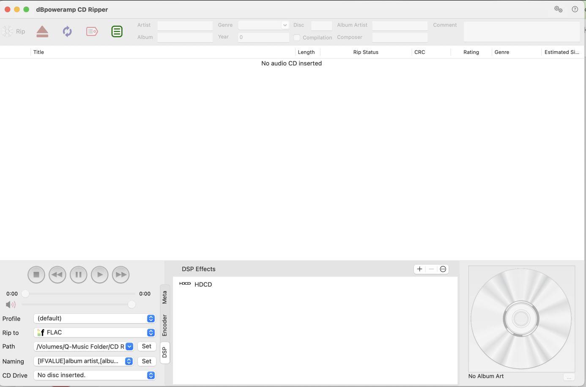Click the green list options icon
This screenshot has width=586, height=387.
[117, 32]
